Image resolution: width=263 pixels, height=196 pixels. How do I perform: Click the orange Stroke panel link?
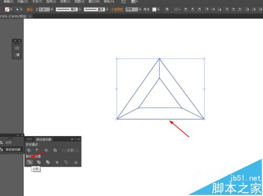[29, 9]
